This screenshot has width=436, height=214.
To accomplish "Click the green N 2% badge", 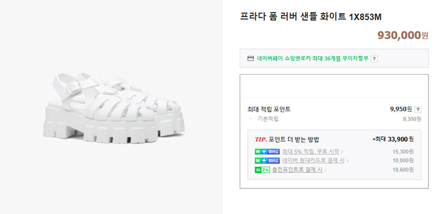I will tap(262, 170).
